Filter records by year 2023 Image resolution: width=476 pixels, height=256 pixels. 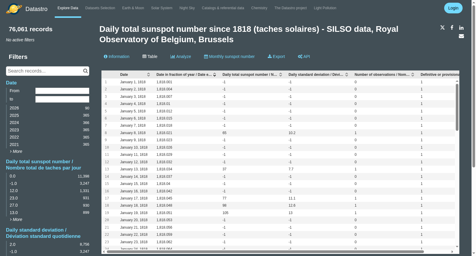point(49,130)
